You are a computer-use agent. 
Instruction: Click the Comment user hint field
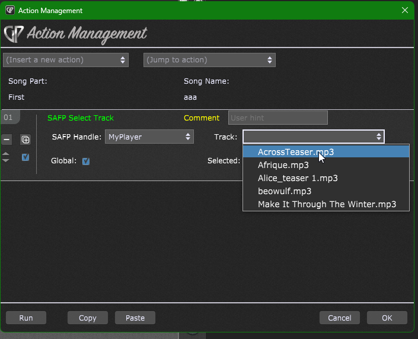pos(277,118)
